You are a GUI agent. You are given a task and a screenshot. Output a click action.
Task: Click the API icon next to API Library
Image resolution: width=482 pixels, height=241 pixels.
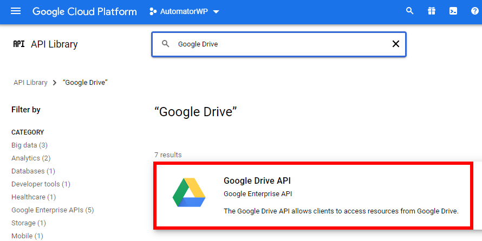pyautogui.click(x=19, y=44)
